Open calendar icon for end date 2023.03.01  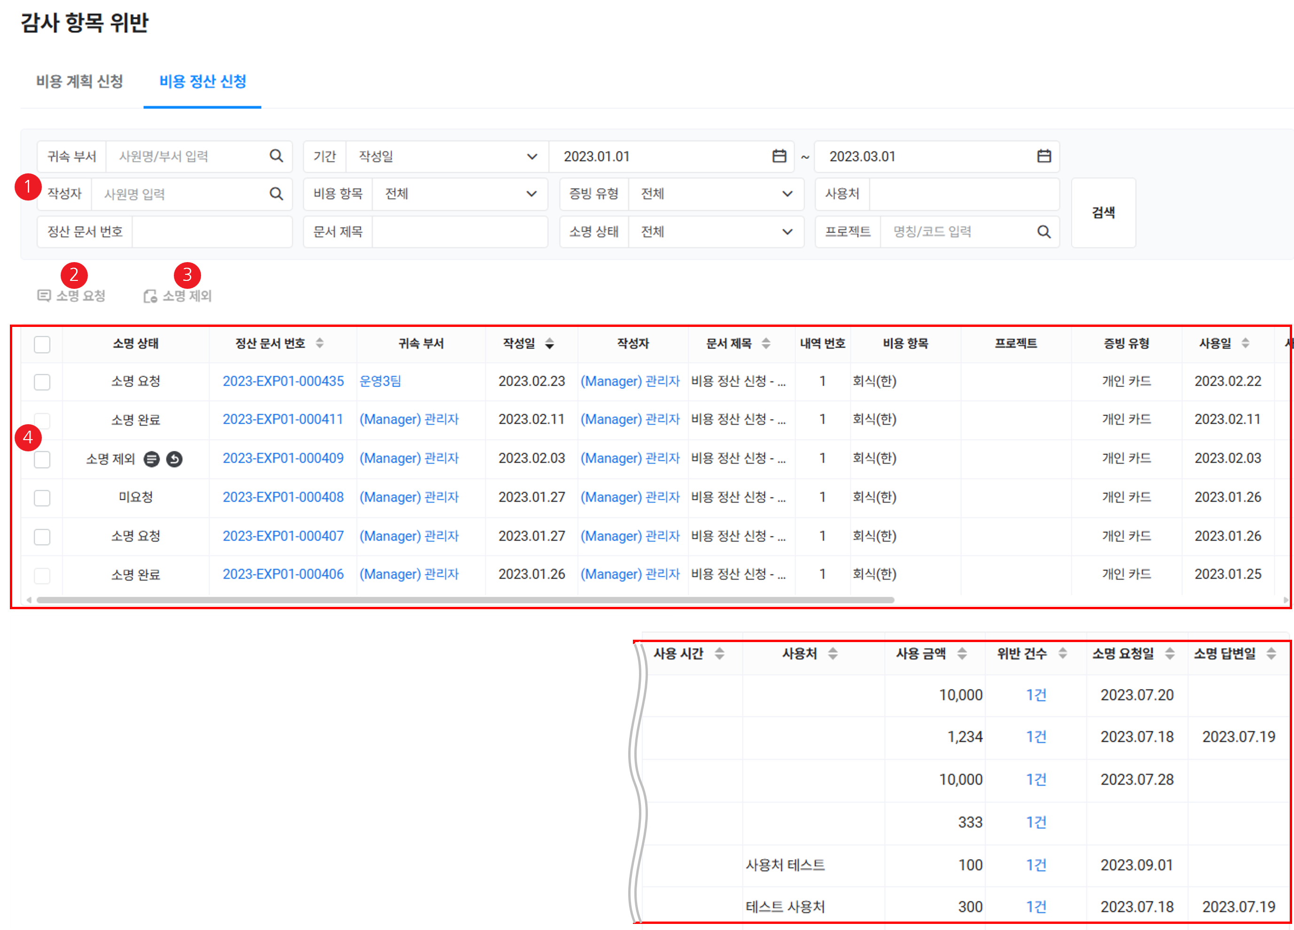pos(1044,155)
